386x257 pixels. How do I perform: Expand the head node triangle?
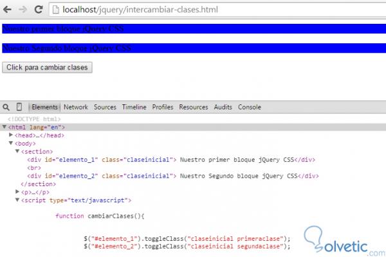11,135
